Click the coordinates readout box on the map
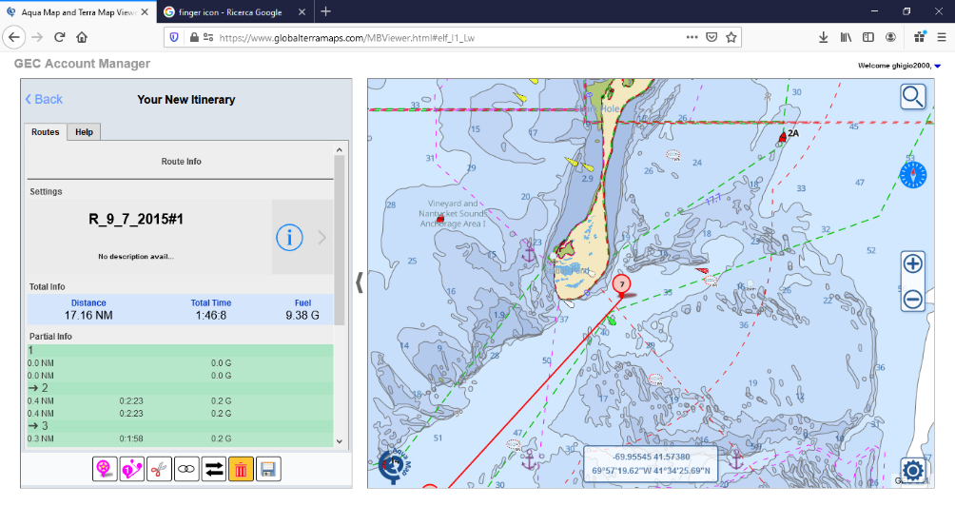 coord(651,464)
